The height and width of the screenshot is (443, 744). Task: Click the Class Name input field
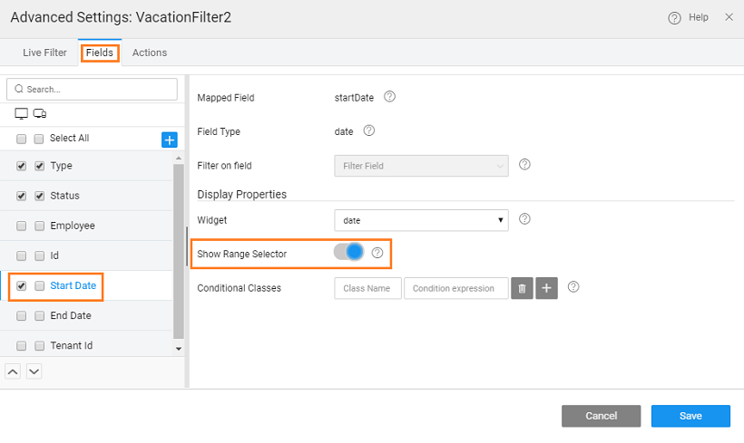367,288
